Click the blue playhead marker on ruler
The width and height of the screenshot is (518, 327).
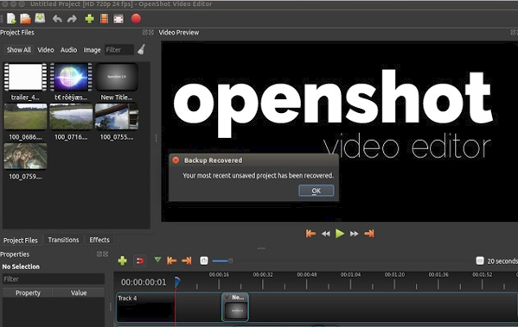pyautogui.click(x=177, y=282)
